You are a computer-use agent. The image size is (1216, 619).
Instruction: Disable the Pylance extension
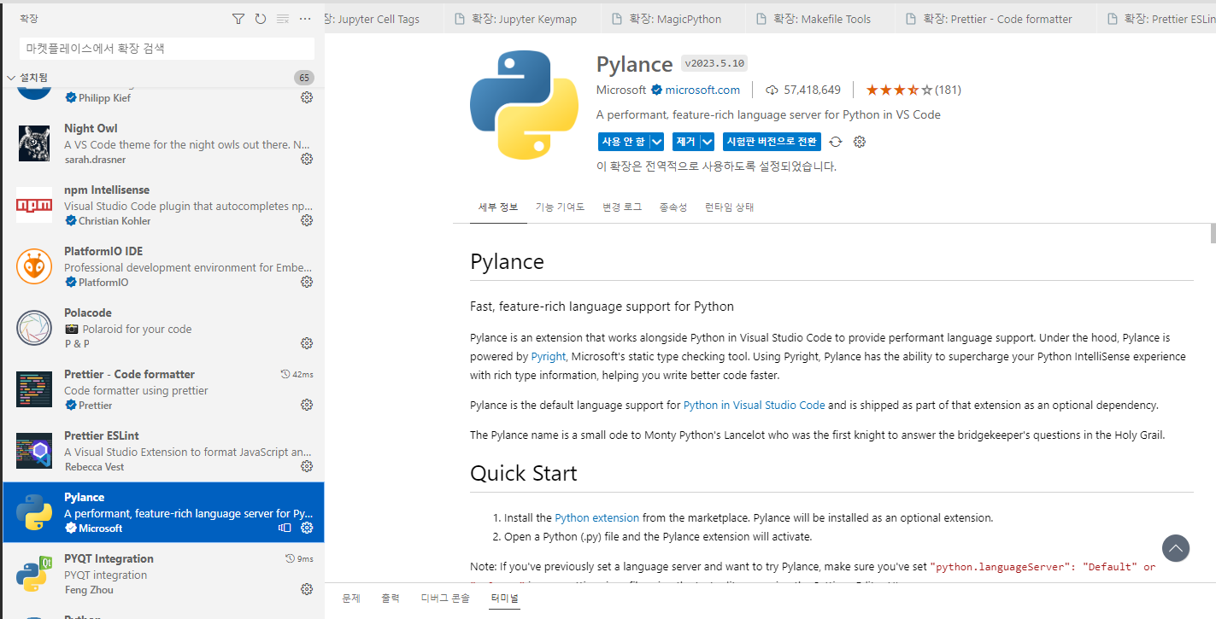click(624, 142)
